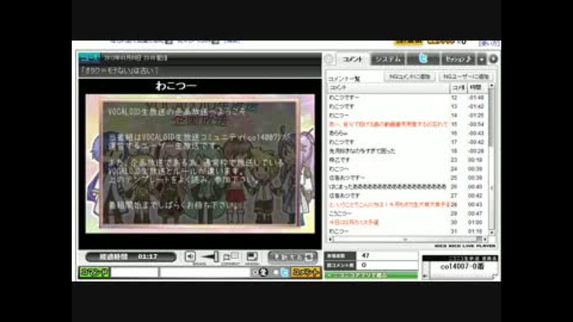This screenshot has height=322, width=573.
Task: Click horizontal scrollbar right arrow
Action: click(x=485, y=240)
